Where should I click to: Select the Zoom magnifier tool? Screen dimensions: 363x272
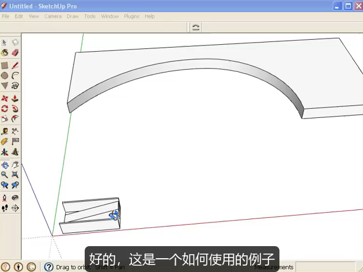point(5,175)
